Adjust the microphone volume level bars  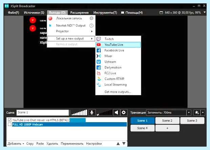click(79, 113)
